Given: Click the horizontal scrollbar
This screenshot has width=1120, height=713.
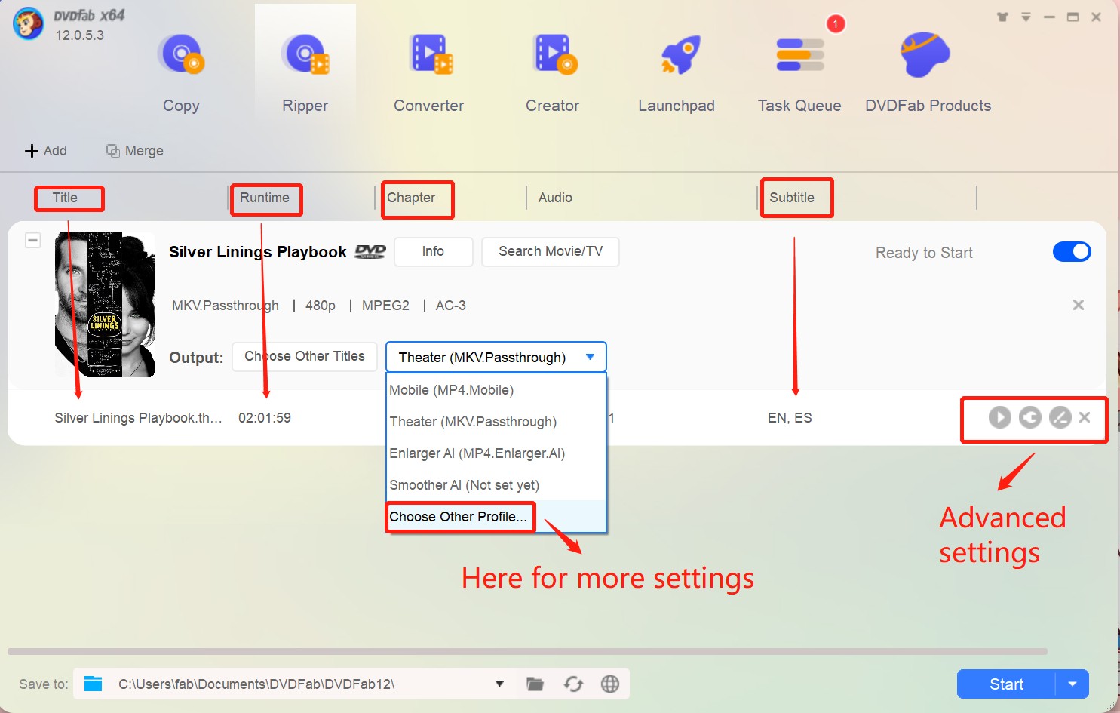Looking at the screenshot, I should tap(527, 651).
